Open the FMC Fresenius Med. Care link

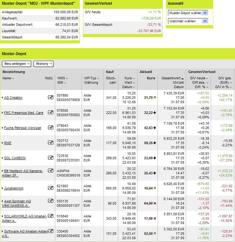point(24,113)
